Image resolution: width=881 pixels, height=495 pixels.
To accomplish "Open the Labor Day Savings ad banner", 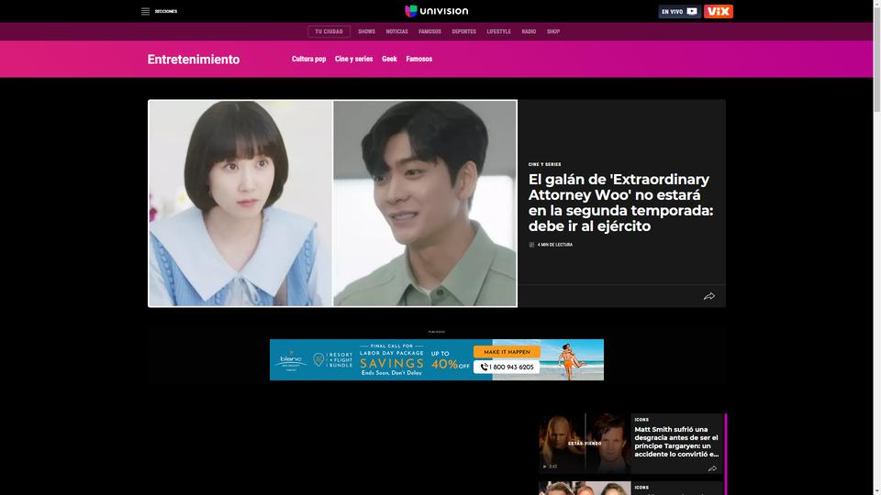I will (437, 359).
